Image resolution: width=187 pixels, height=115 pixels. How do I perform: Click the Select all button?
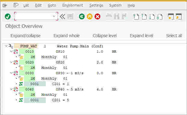pyautogui.click(x=174, y=36)
